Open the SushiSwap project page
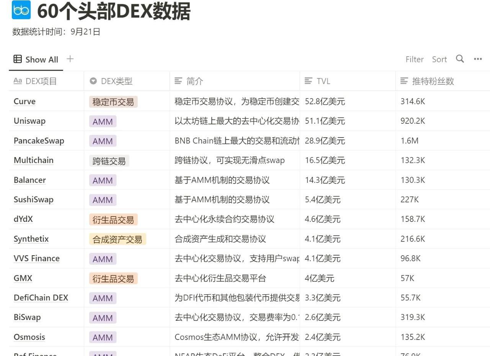Screen dimensions: 490x356 [33, 200]
